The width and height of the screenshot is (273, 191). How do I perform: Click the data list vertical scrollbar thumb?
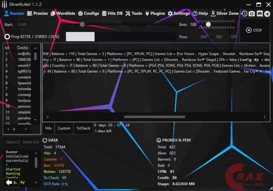click(x=35, y=56)
